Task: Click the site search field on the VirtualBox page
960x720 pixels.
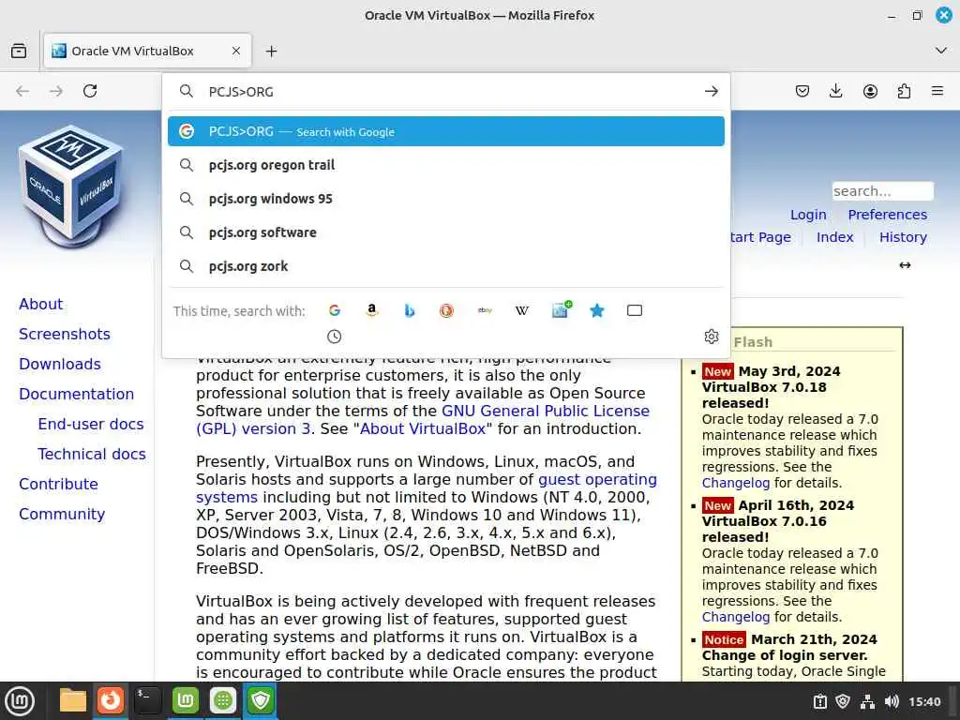Action: pyautogui.click(x=882, y=191)
